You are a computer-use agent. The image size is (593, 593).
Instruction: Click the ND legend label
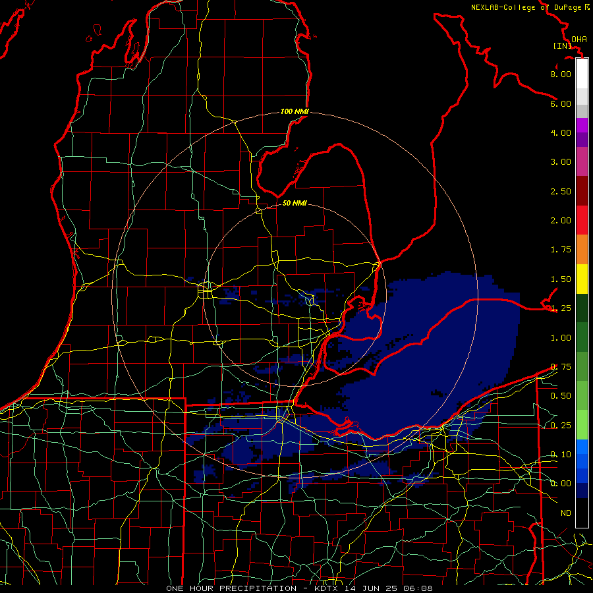coord(566,513)
